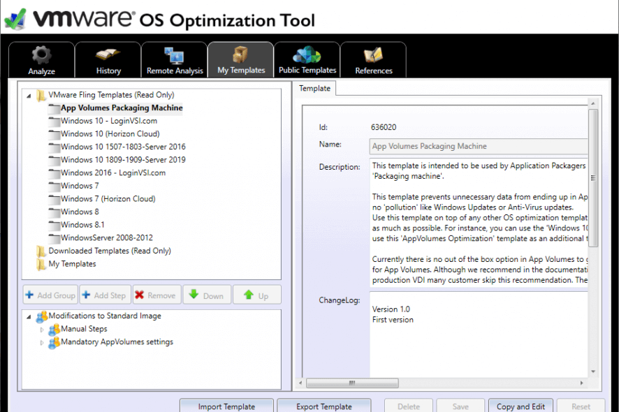Image resolution: width=619 pixels, height=412 pixels.
Task: Open the Remote Analysis tab
Action: click(x=174, y=60)
